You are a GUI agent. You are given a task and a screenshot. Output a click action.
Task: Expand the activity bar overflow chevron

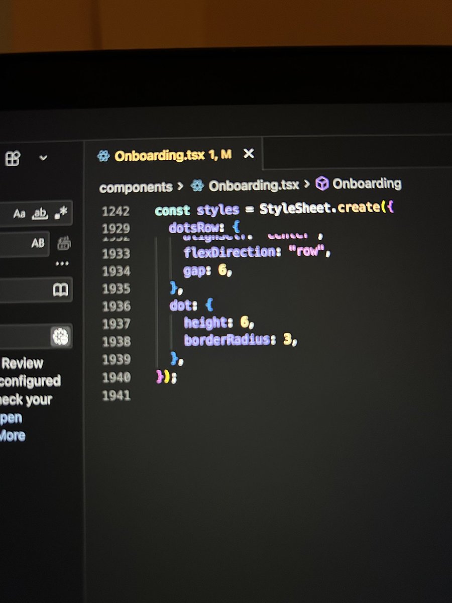pyautogui.click(x=43, y=158)
